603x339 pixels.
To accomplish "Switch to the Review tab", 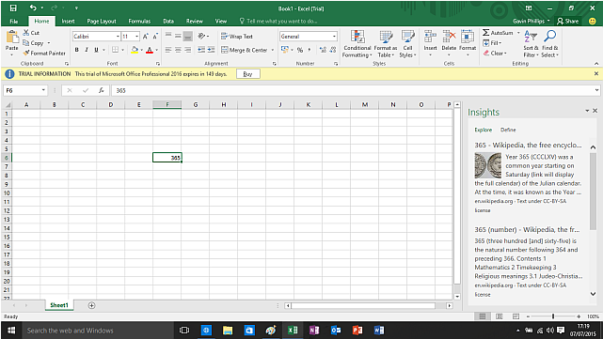I will pos(194,21).
